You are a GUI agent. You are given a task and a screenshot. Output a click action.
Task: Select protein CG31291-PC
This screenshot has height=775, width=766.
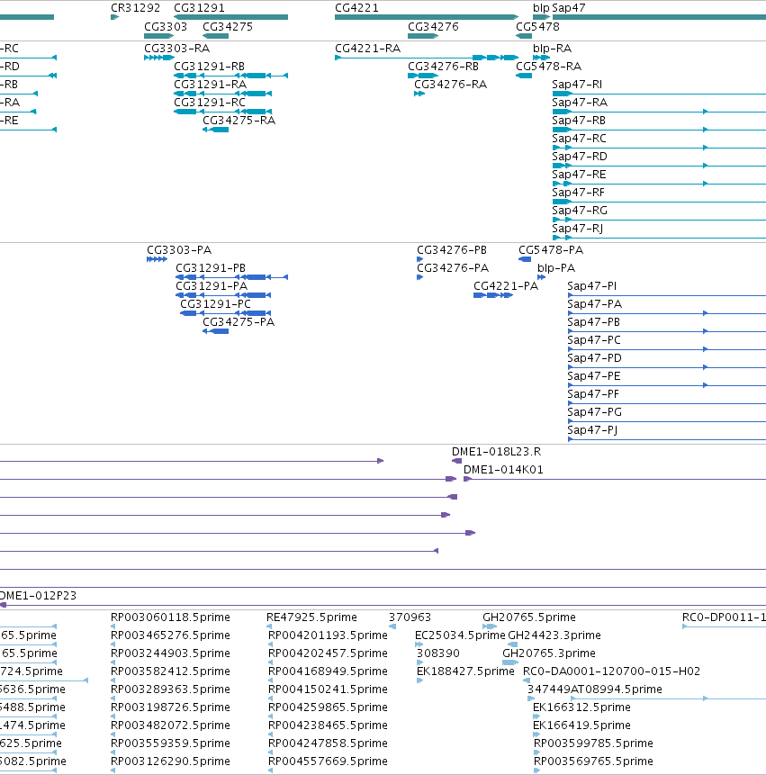pos(215,304)
